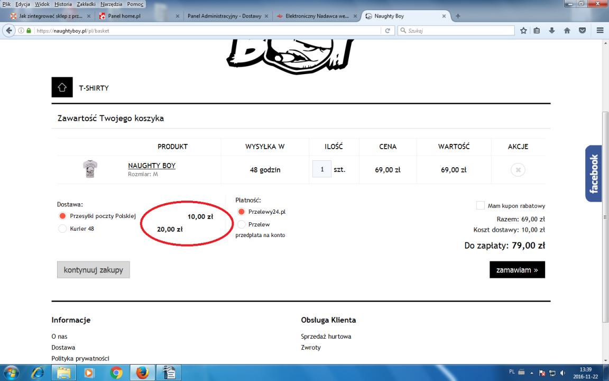Open the Edycja menu
The width and height of the screenshot is (609, 381).
23,4
